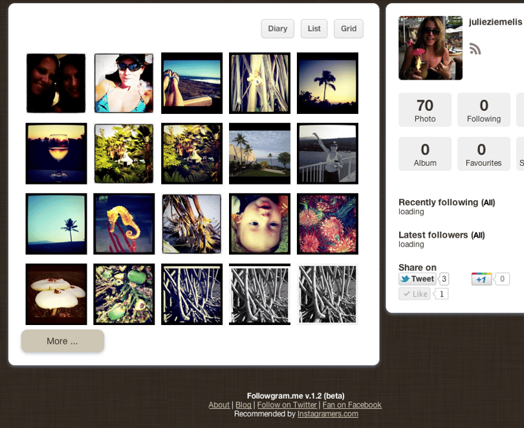
Task: Open the 0 Favourites stat tile
Action: pyautogui.click(x=484, y=154)
